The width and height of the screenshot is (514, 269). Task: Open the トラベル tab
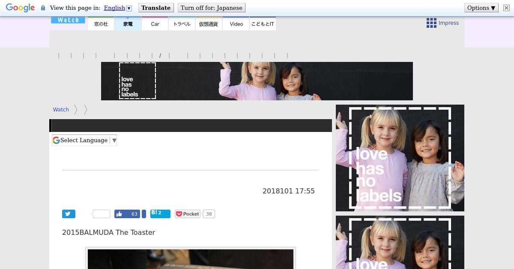tap(182, 24)
